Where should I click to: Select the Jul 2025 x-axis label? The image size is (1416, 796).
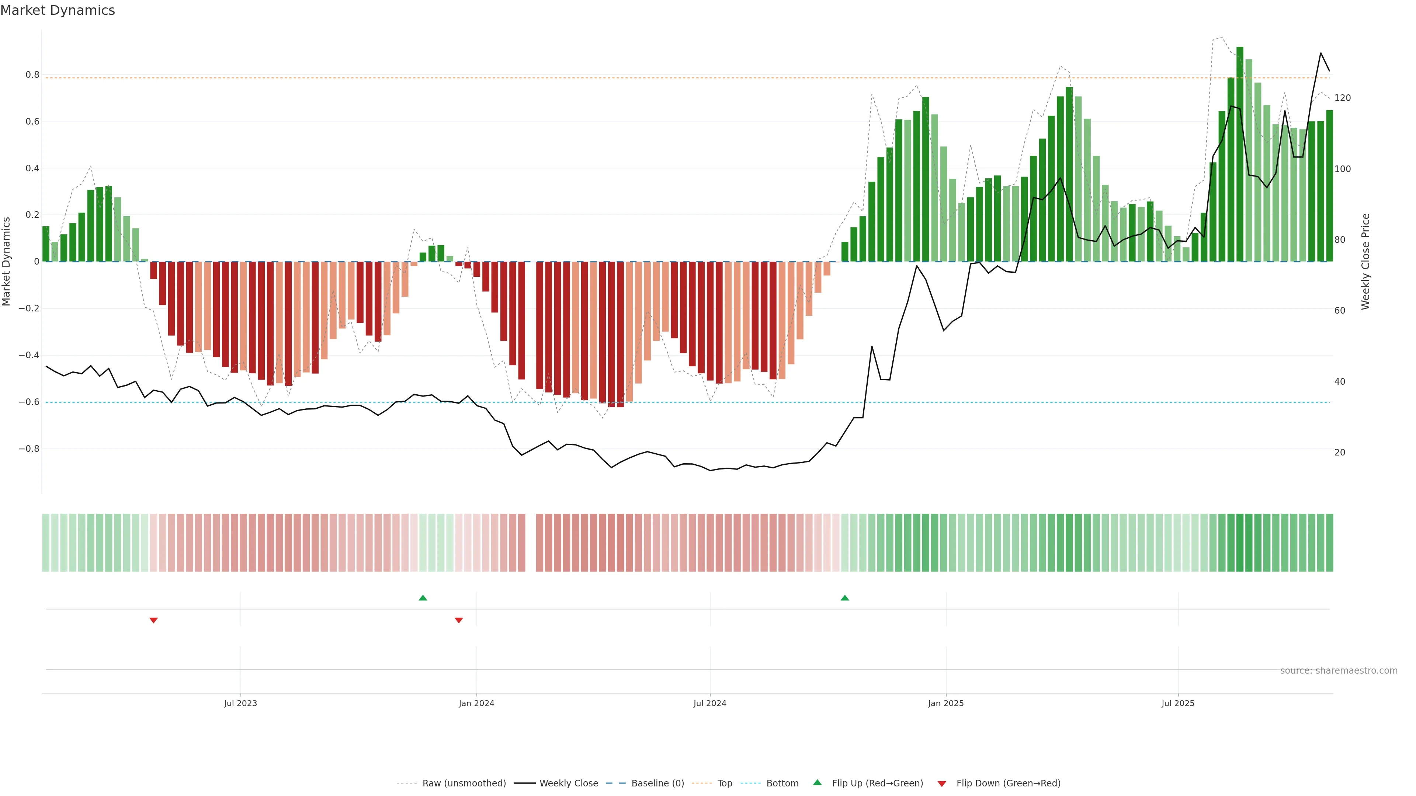[x=1178, y=703]
